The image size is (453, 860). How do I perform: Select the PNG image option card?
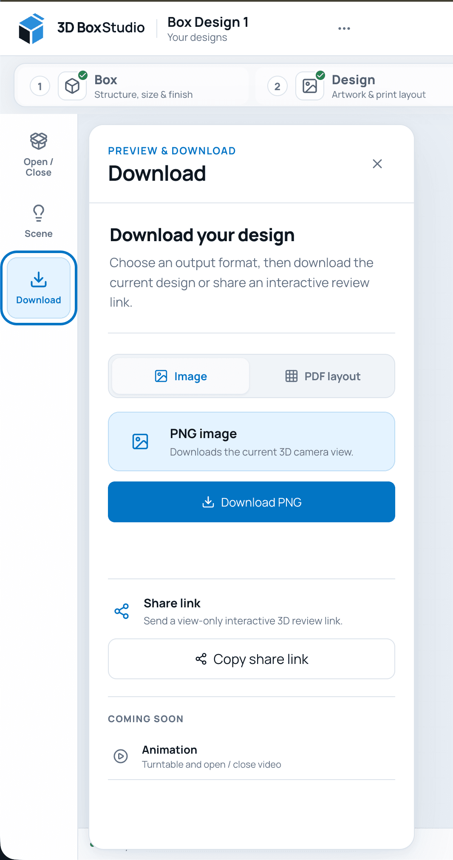(x=252, y=441)
